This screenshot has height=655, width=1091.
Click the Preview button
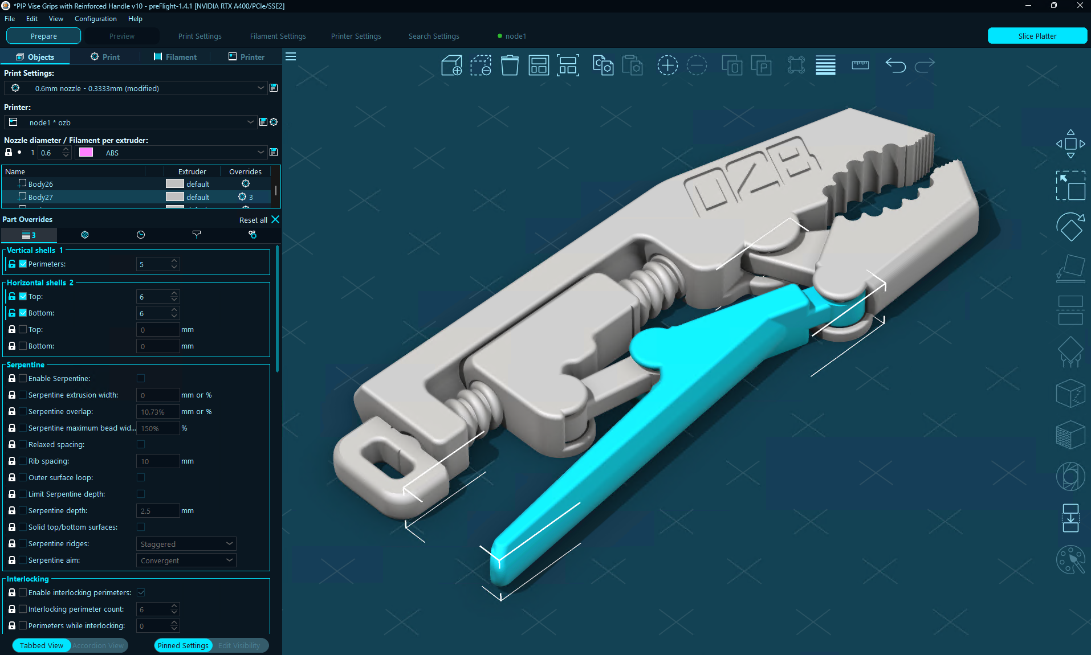(121, 36)
